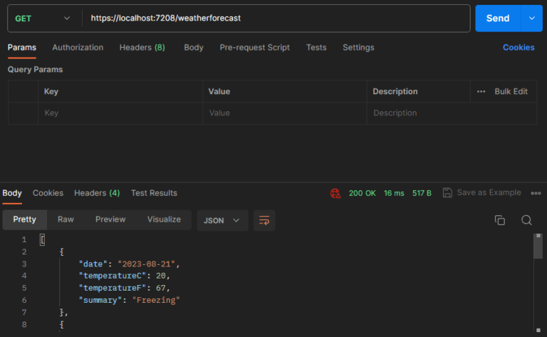Select the Visualize response view

pyautogui.click(x=164, y=219)
